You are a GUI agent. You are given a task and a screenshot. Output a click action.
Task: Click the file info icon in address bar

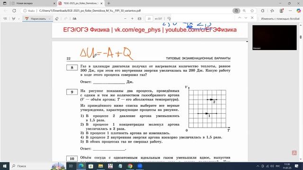coord(25,11)
